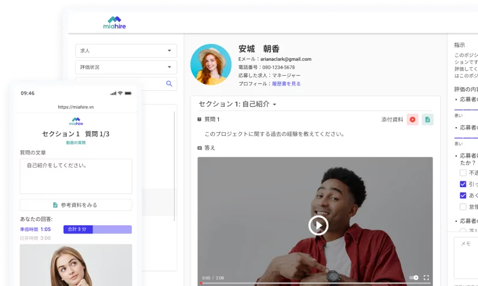This screenshot has height=286, width=478.
Task: Check the first unchecked evaluation checkbox
Action: 463,173
